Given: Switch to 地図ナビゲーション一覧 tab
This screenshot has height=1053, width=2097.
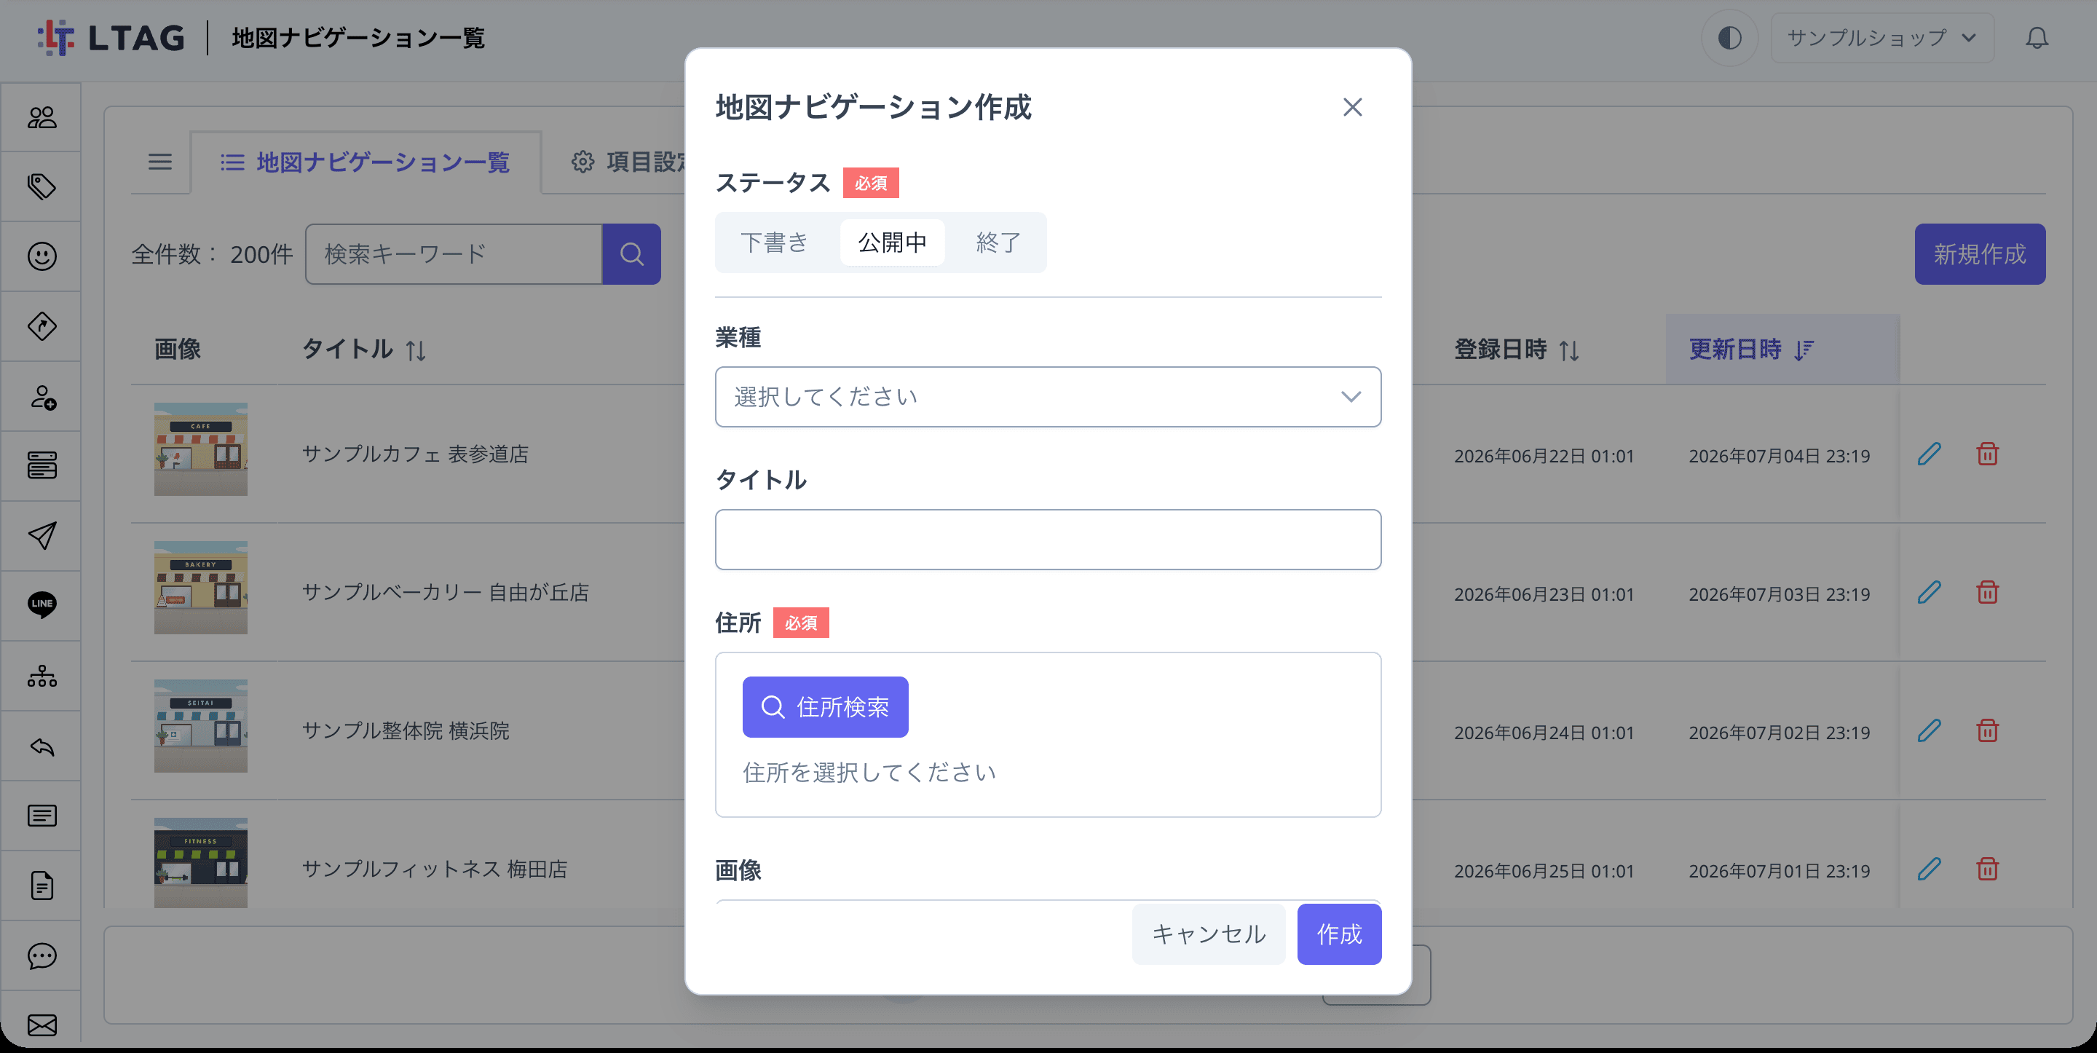Looking at the screenshot, I should 366,162.
